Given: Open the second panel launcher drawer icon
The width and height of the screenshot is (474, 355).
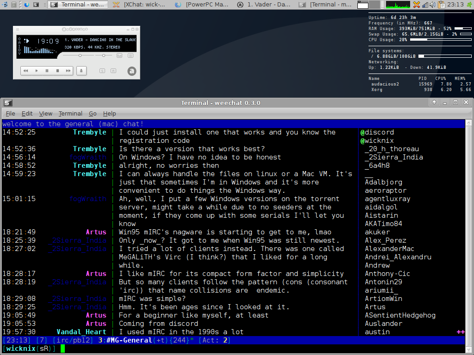Looking at the screenshot, I should (x=13, y=5).
